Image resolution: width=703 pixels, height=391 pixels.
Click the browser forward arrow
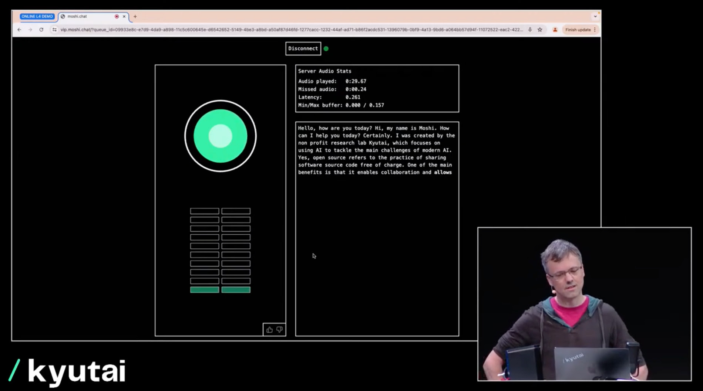coord(30,30)
